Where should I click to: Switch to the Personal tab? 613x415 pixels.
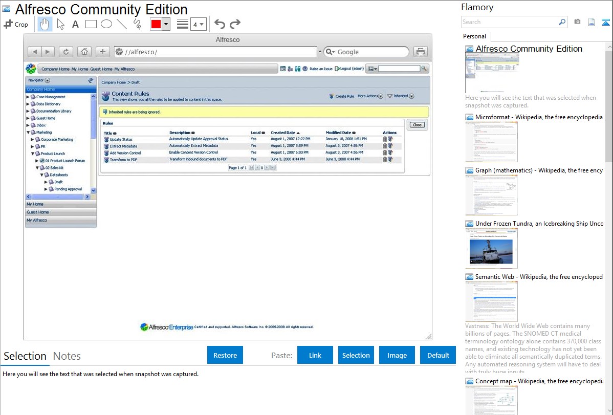475,36
